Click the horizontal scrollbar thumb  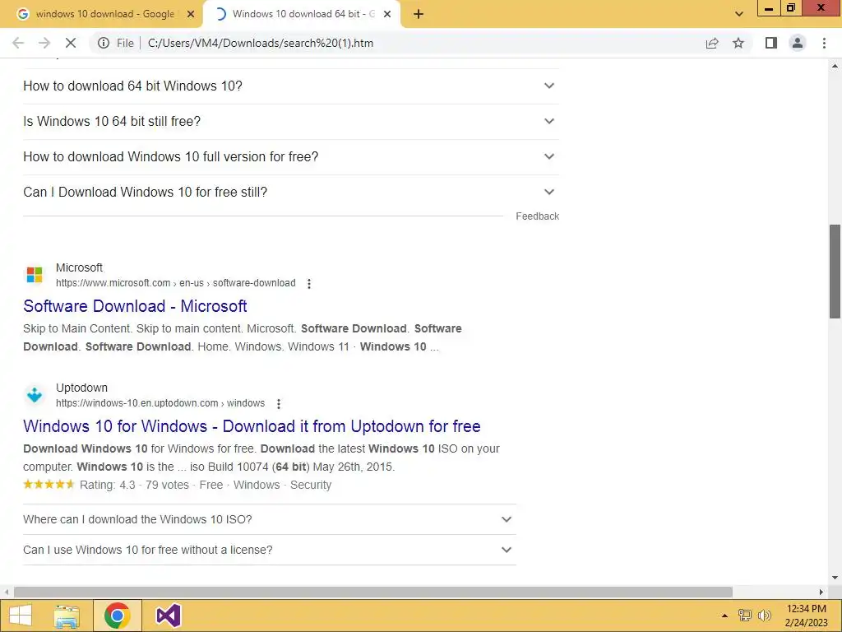pos(373,592)
